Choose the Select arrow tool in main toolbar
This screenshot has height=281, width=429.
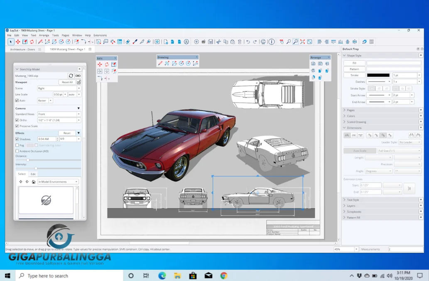pos(10,42)
